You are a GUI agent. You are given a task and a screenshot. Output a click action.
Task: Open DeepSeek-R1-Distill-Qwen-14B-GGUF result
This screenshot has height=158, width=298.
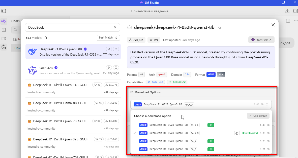point(73,88)
